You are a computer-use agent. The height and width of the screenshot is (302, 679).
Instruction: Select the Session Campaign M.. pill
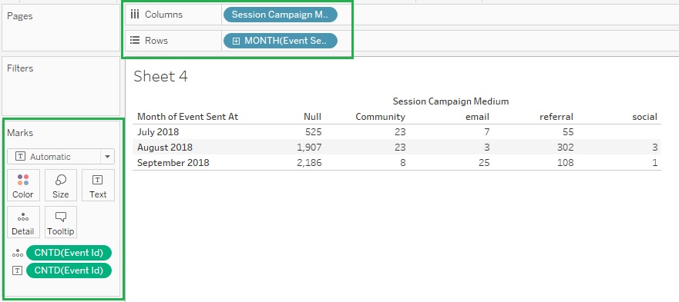281,15
